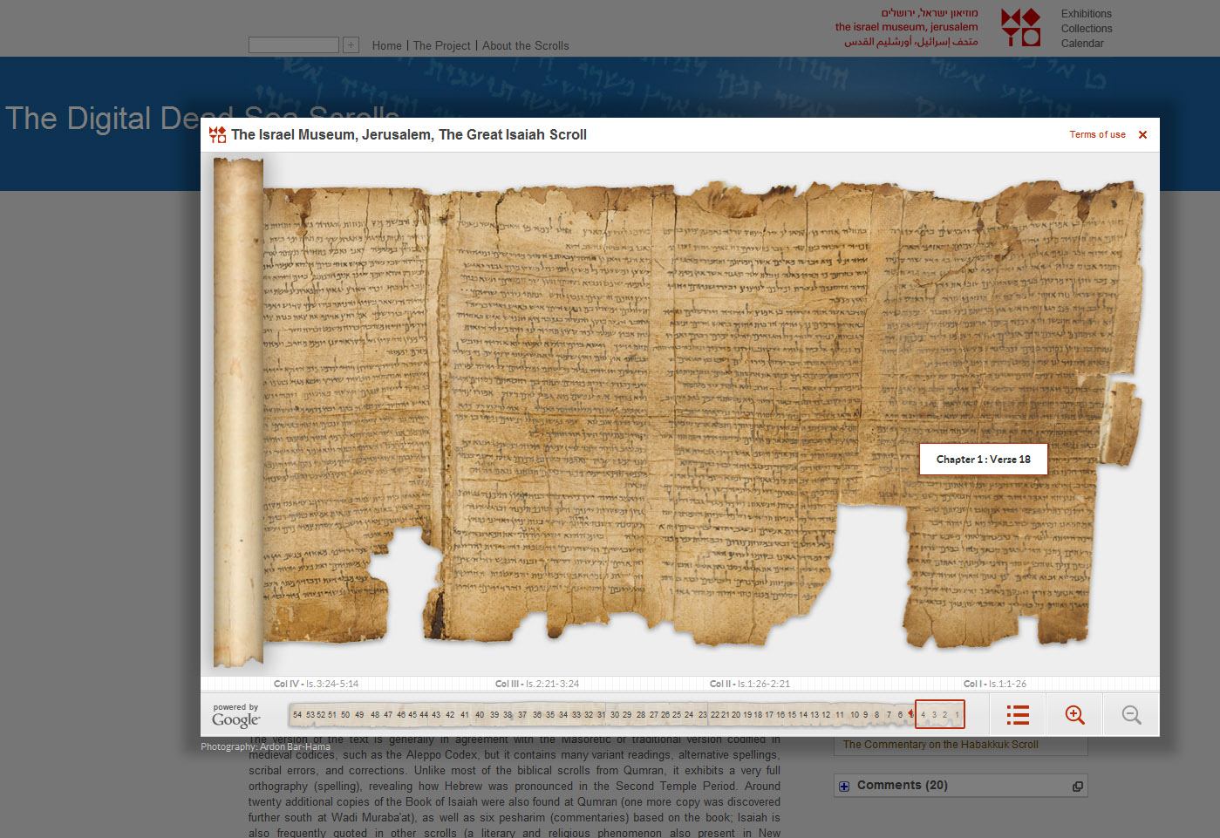Open The Project menu item
This screenshot has width=1220, height=838.
441,45
